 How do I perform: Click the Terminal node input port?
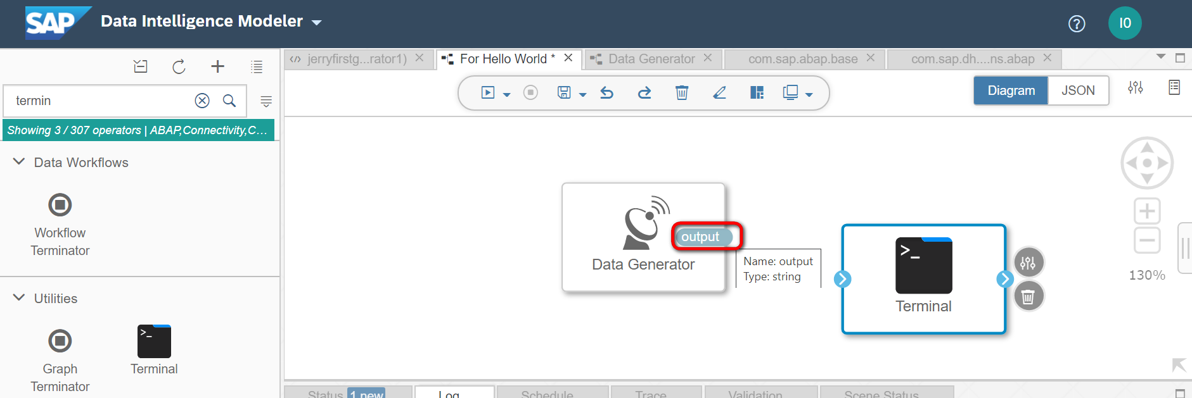(842, 279)
